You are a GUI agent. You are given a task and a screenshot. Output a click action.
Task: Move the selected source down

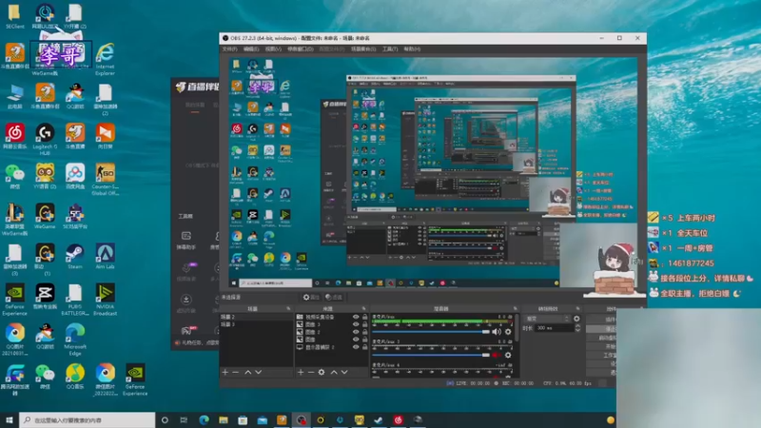(344, 372)
